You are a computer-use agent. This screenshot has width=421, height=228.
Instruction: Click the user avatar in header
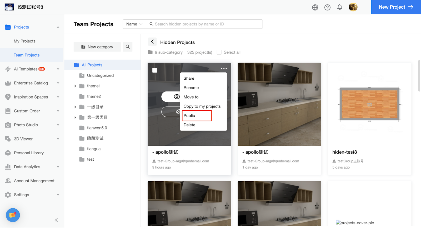353,7
